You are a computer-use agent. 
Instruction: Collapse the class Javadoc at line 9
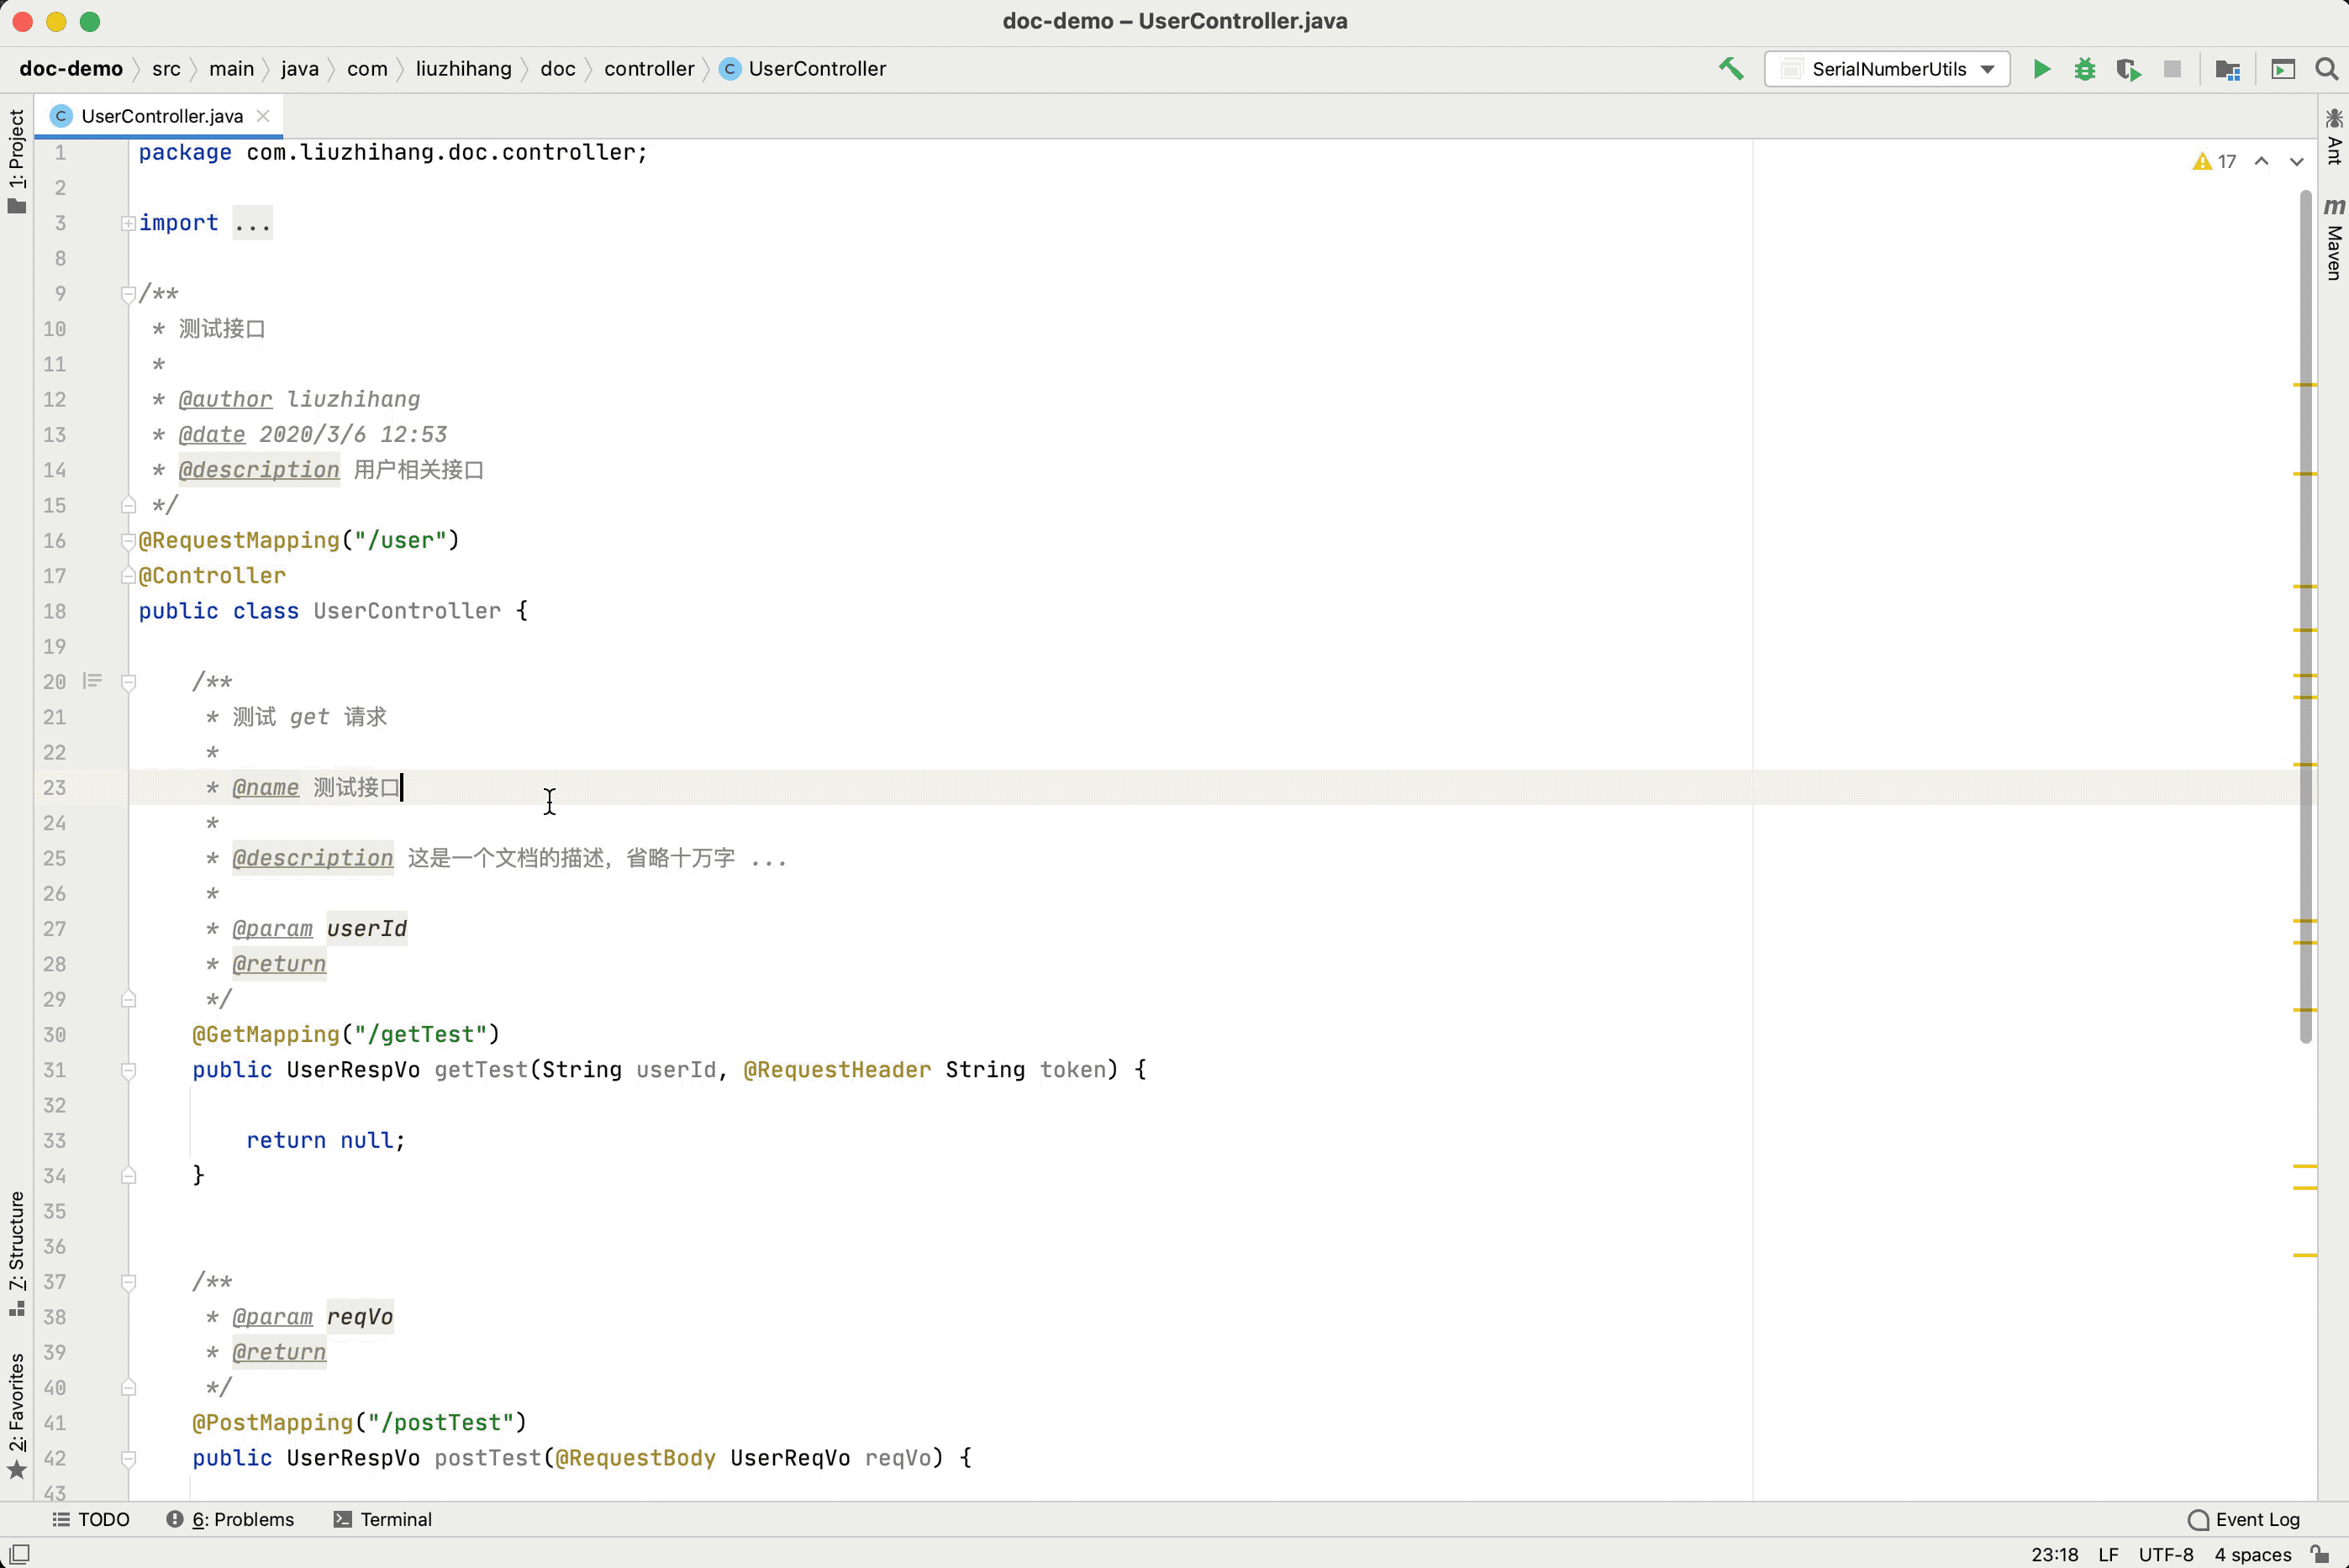(x=128, y=294)
